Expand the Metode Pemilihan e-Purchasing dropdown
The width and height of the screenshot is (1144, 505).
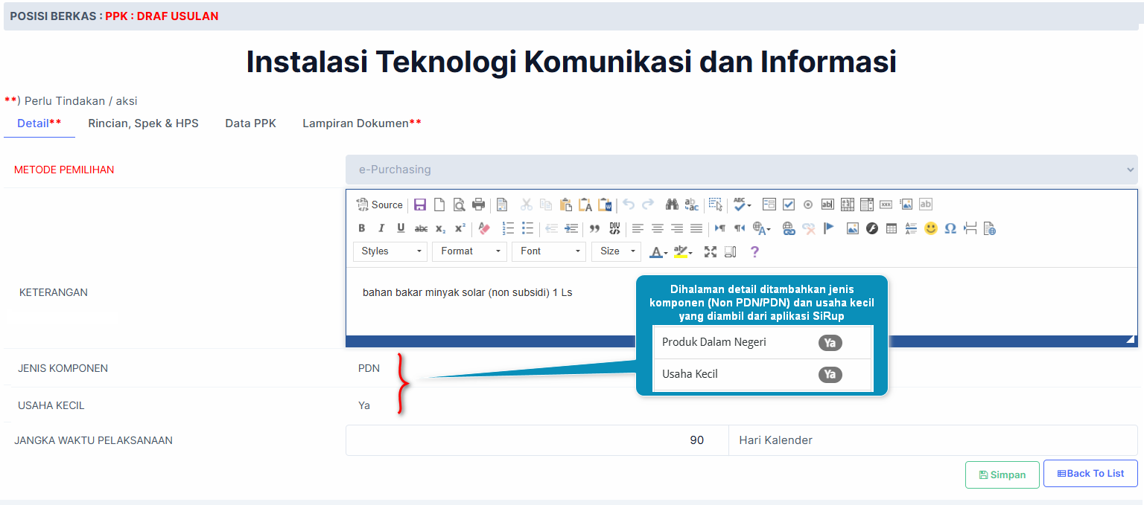point(741,170)
